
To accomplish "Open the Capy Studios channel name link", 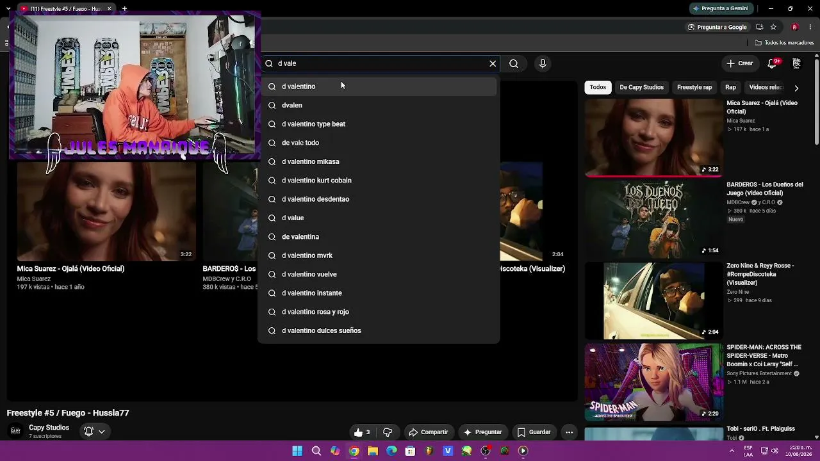I will point(49,428).
